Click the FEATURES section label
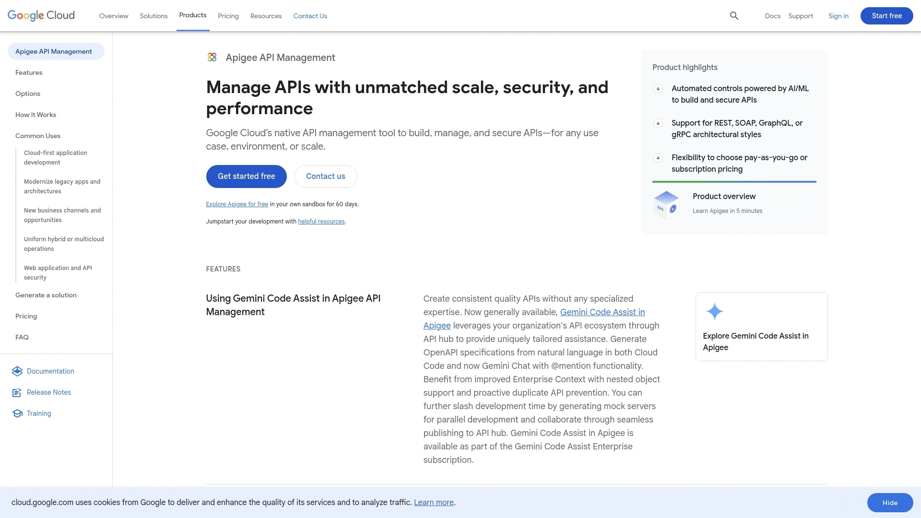Screen dimensions: 921x518 (x=223, y=269)
